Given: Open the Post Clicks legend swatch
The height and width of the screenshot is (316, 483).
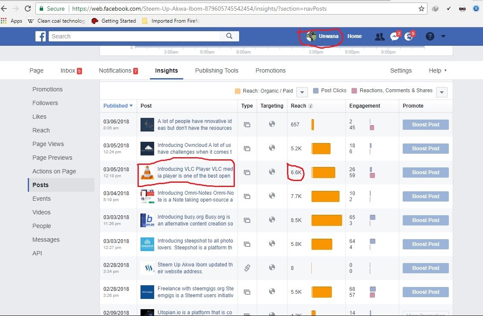Looking at the screenshot, I should (x=316, y=91).
